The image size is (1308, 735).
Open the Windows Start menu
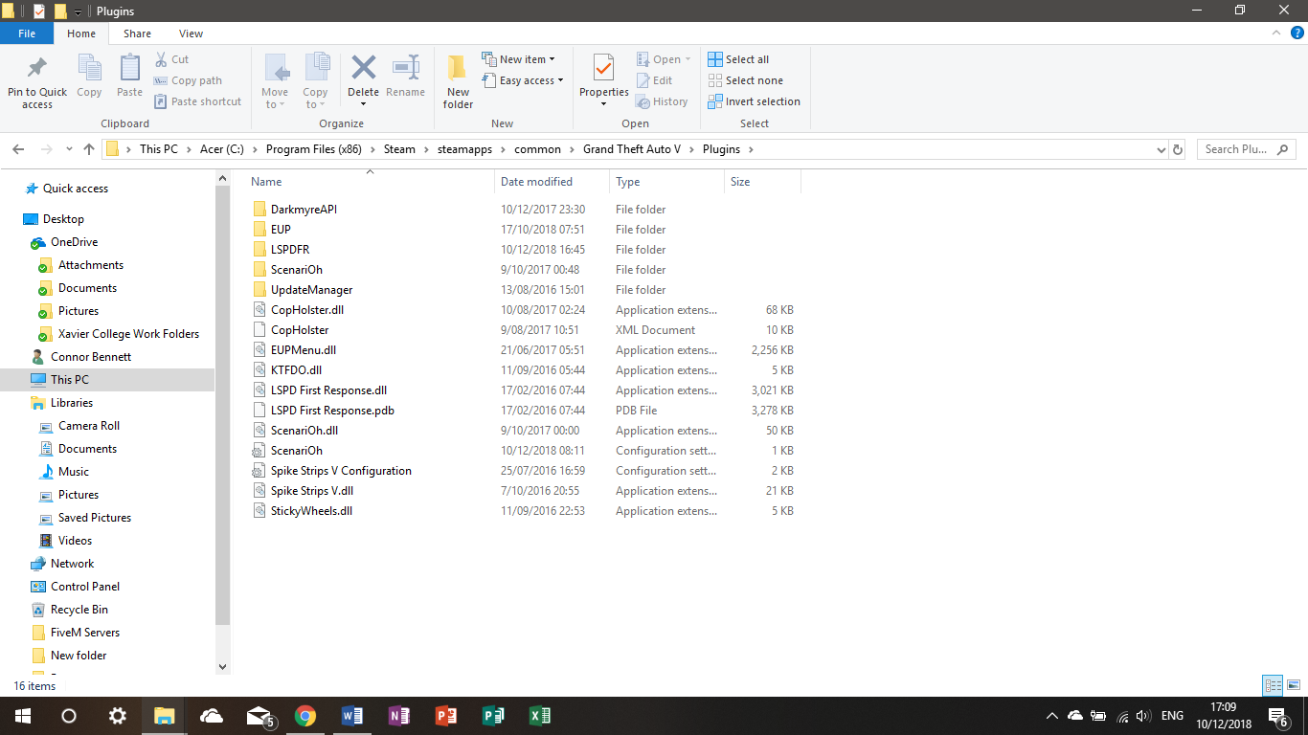(22, 716)
